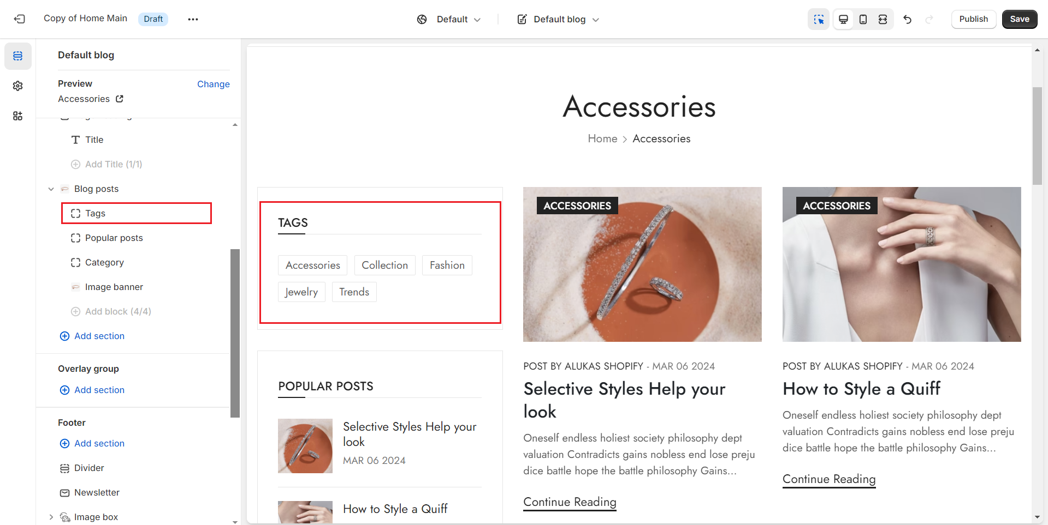The image size is (1048, 525).
Task: Click the Publish button
Action: click(x=973, y=19)
